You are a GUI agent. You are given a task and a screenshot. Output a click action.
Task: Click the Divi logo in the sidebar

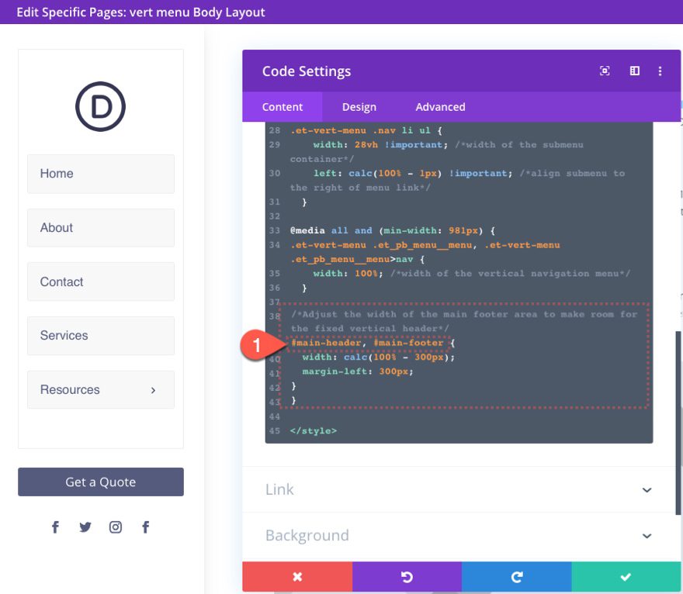pyautogui.click(x=101, y=106)
